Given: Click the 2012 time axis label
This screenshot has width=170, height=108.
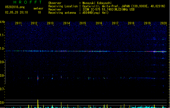Looking at the screenshot, I should click(34, 23).
